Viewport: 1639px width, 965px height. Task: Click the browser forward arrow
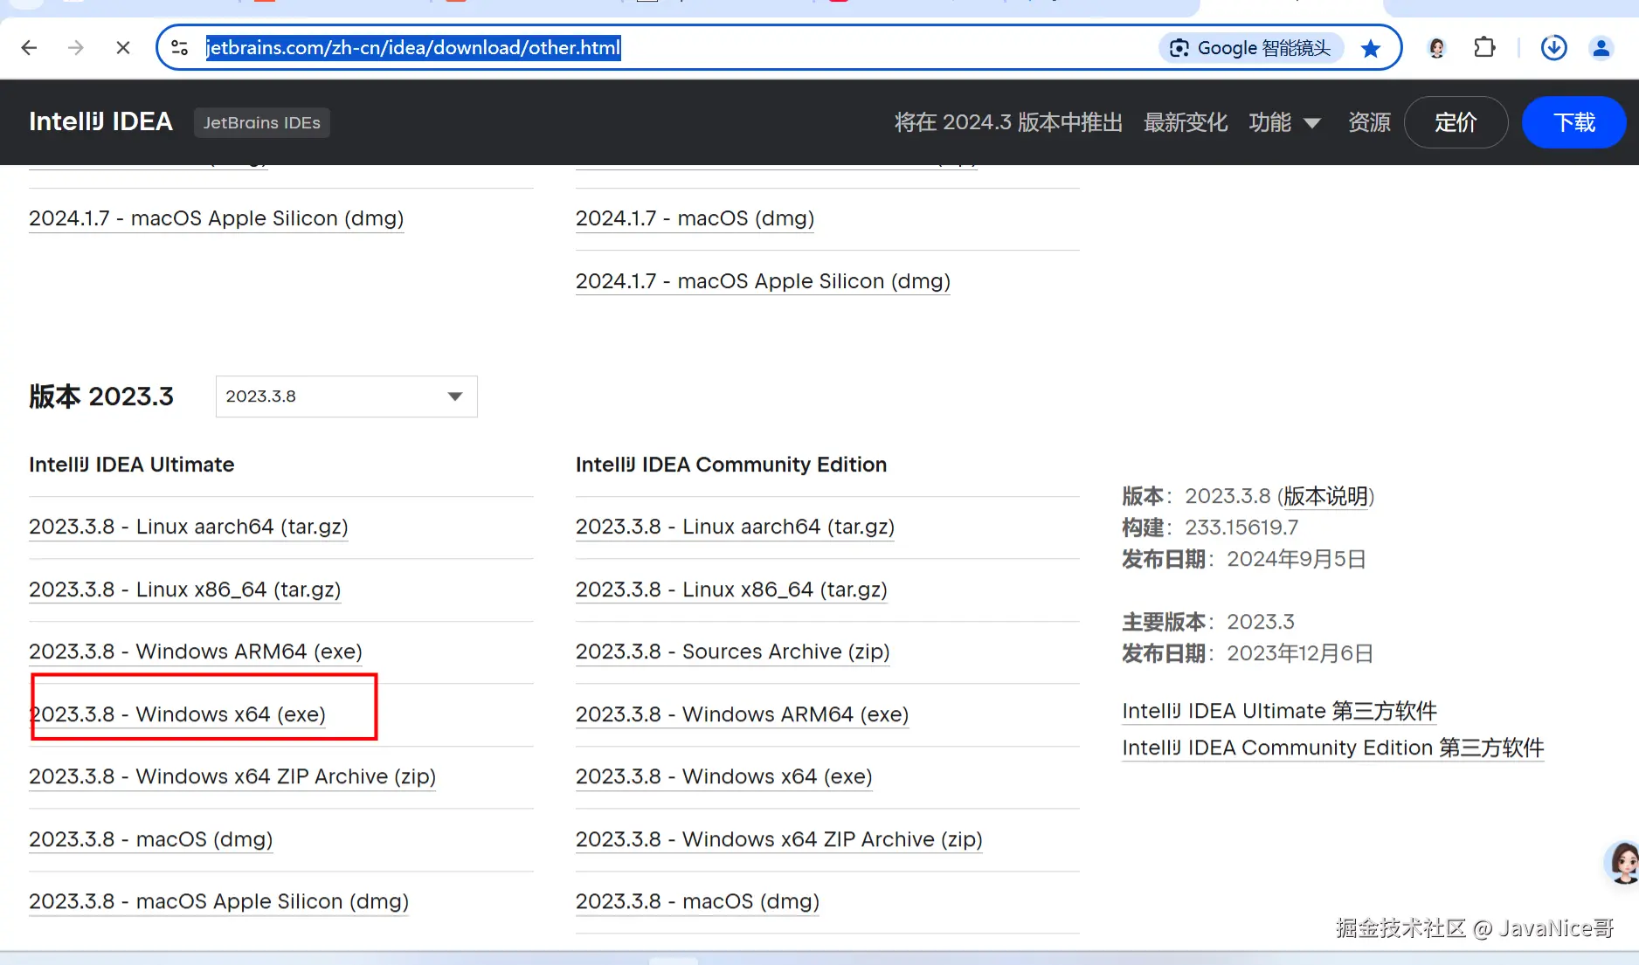point(76,48)
